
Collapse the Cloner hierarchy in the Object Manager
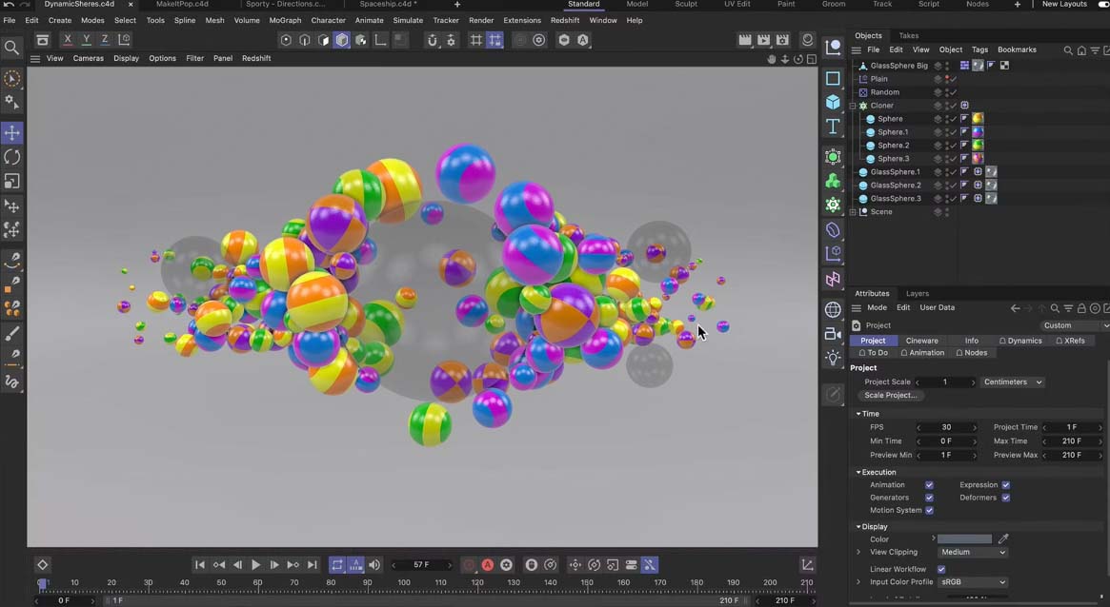click(855, 105)
